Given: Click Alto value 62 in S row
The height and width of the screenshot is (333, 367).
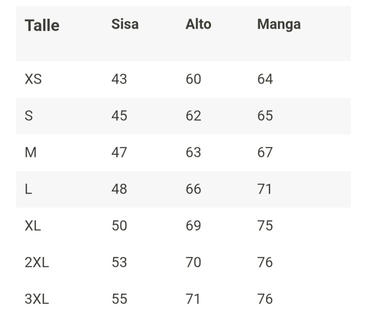Looking at the screenshot, I should click(x=193, y=116).
